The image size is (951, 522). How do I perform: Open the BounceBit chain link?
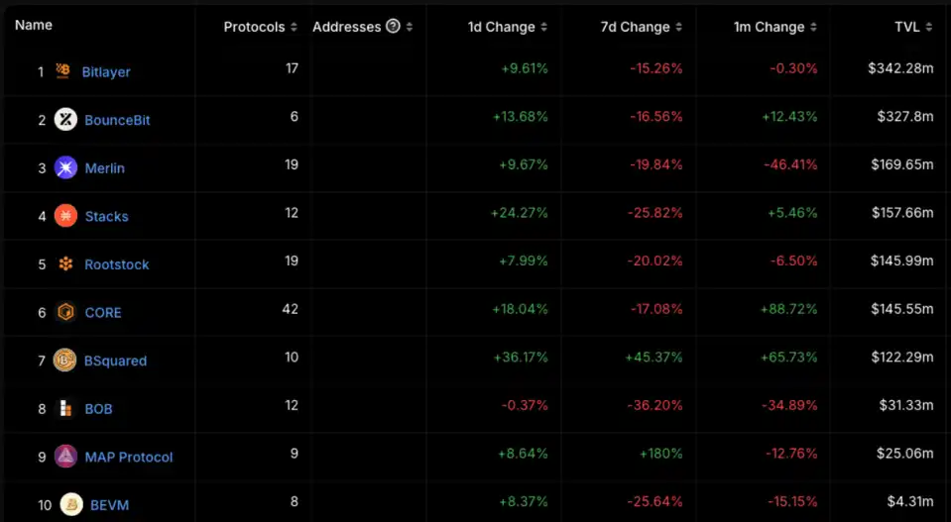point(117,120)
